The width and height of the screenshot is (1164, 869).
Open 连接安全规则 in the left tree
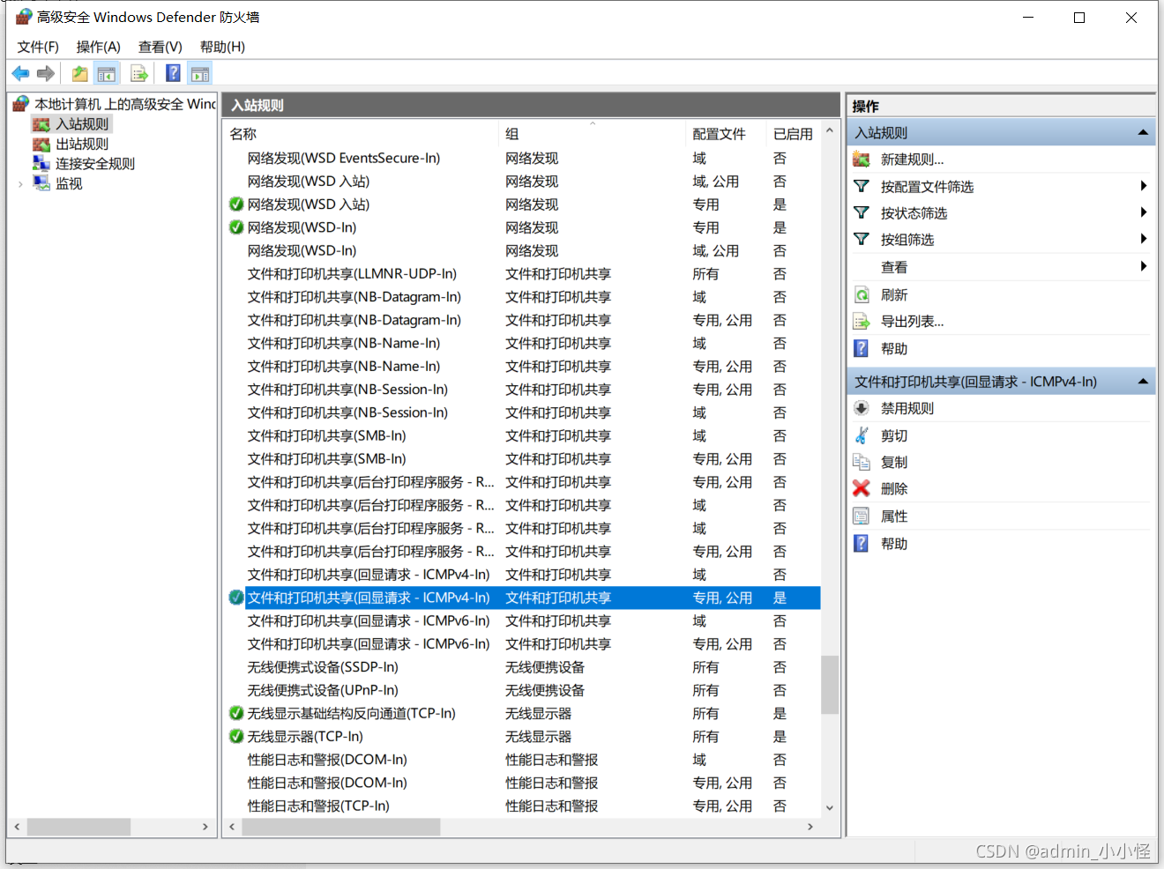(x=95, y=164)
